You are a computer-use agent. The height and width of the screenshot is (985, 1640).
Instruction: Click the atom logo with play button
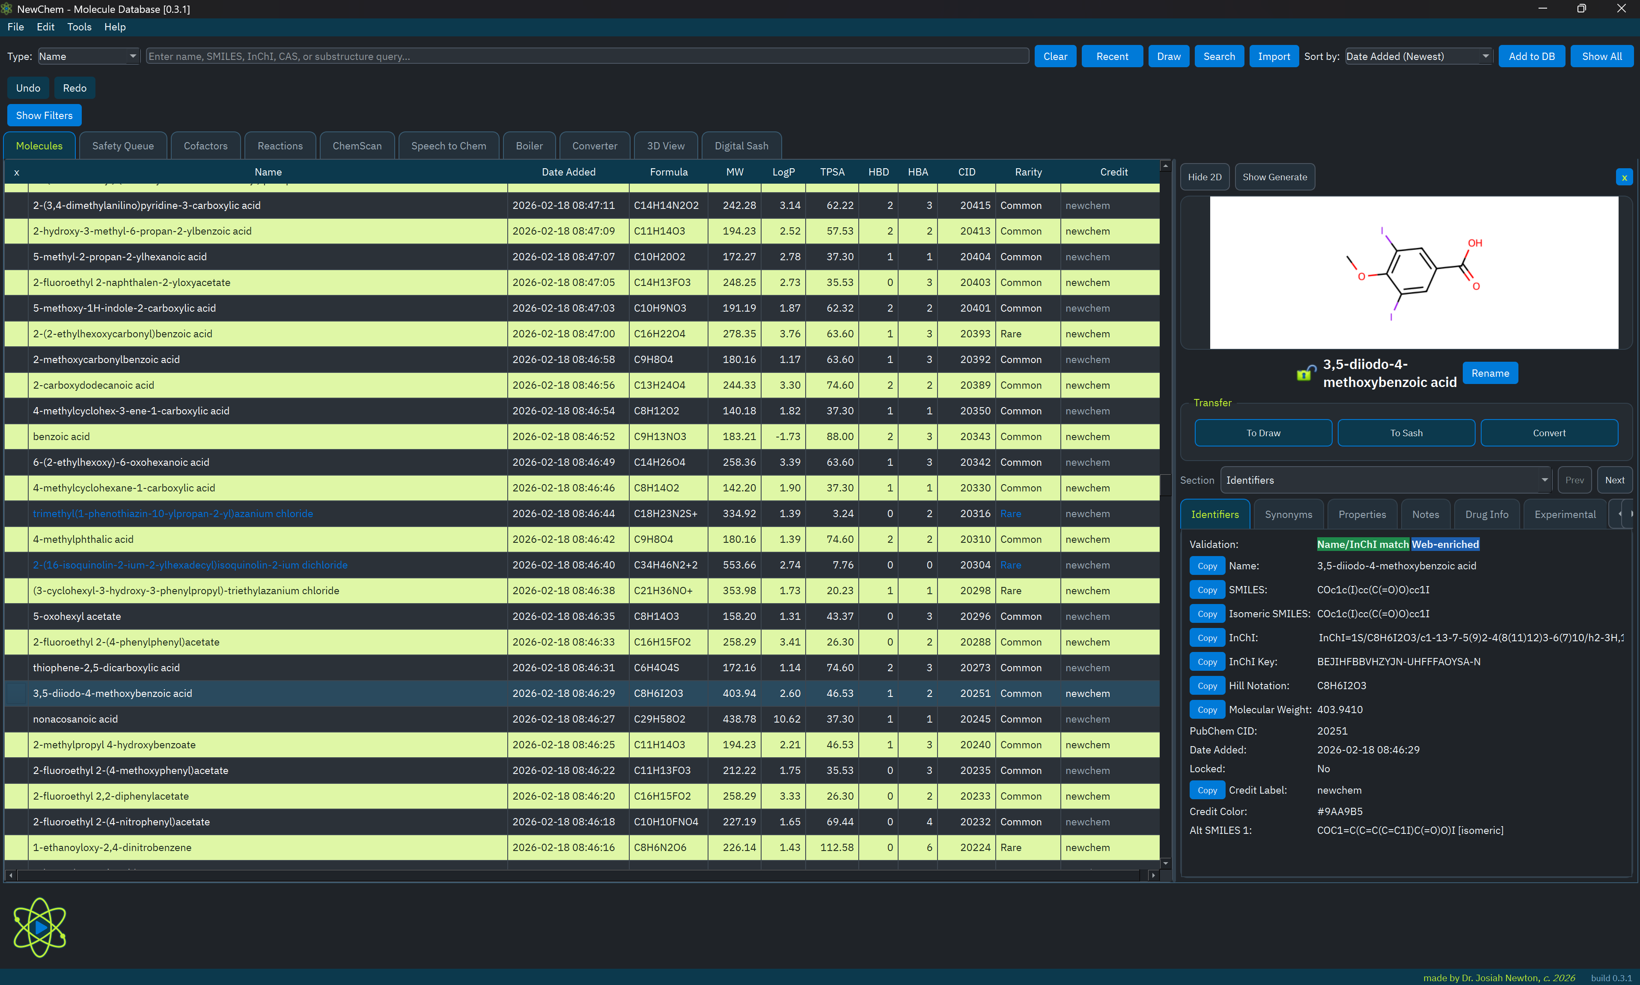[x=40, y=927]
